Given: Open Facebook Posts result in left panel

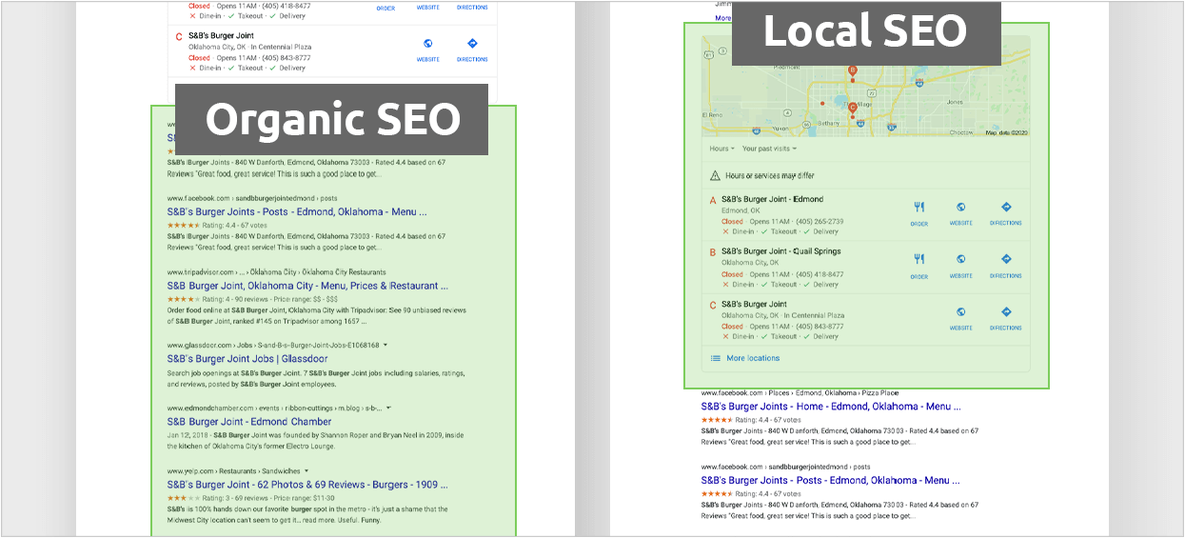Looking at the screenshot, I should coord(297,212).
